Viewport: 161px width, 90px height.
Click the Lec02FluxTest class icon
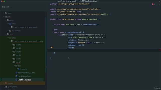coord(16,80)
